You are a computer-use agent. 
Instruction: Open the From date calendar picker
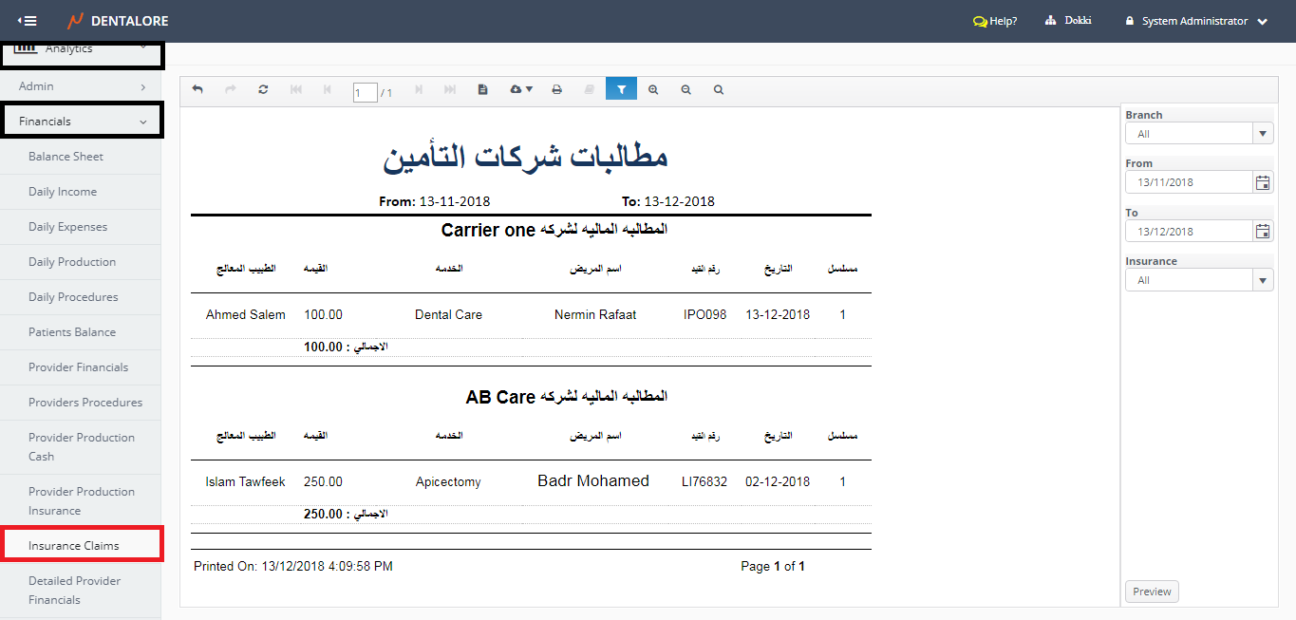1263,182
